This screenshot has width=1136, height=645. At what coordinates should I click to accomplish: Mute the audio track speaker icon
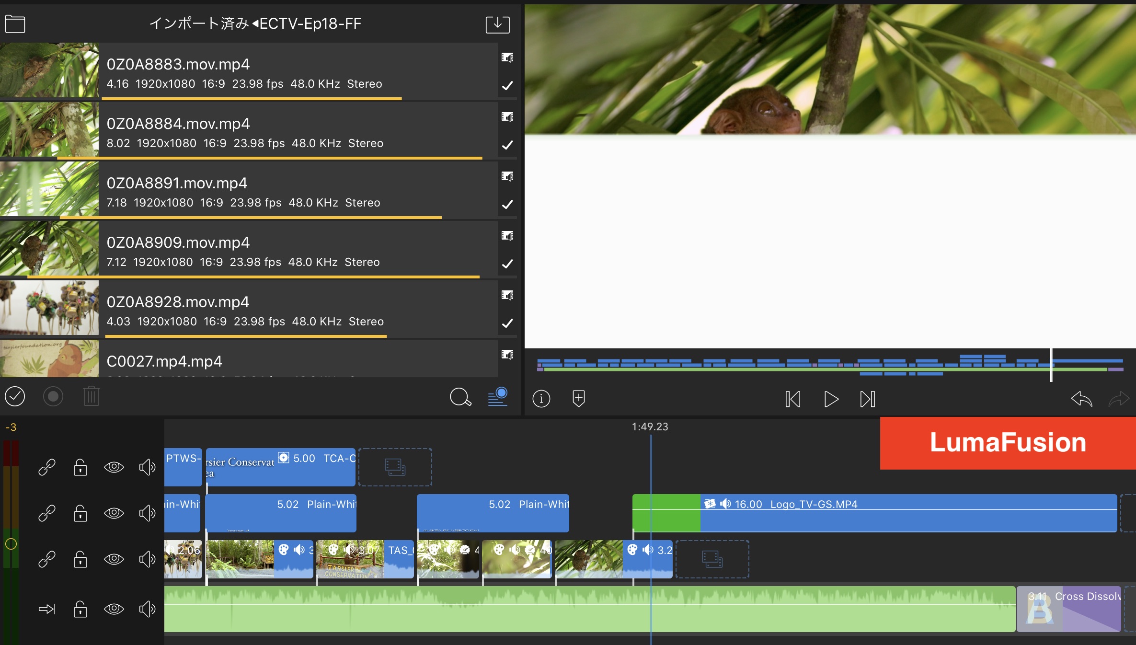147,609
